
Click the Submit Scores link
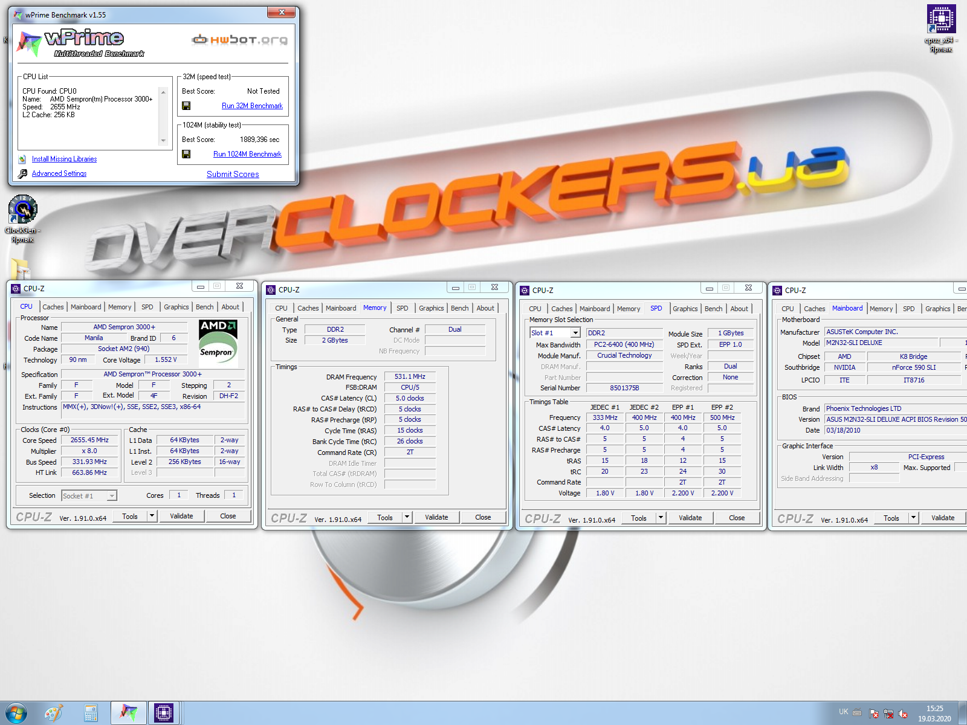coord(233,174)
